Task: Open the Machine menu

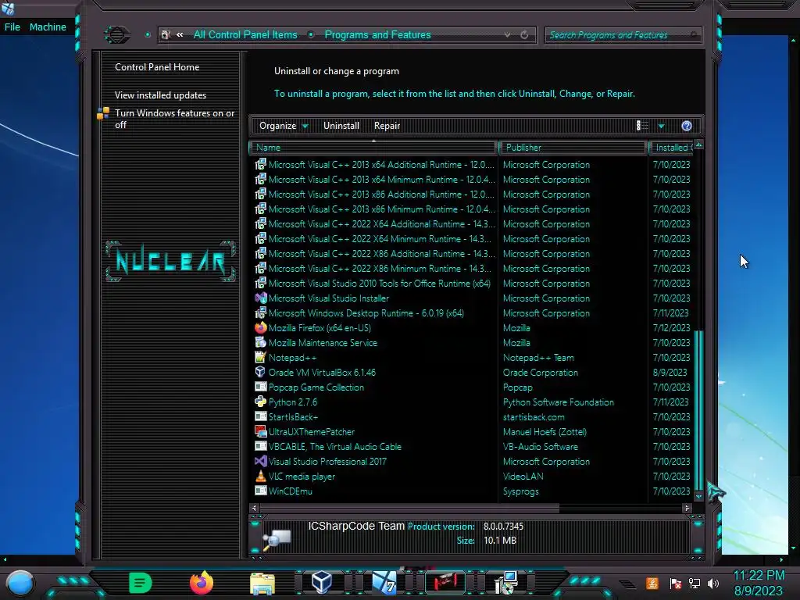Action: [x=48, y=27]
